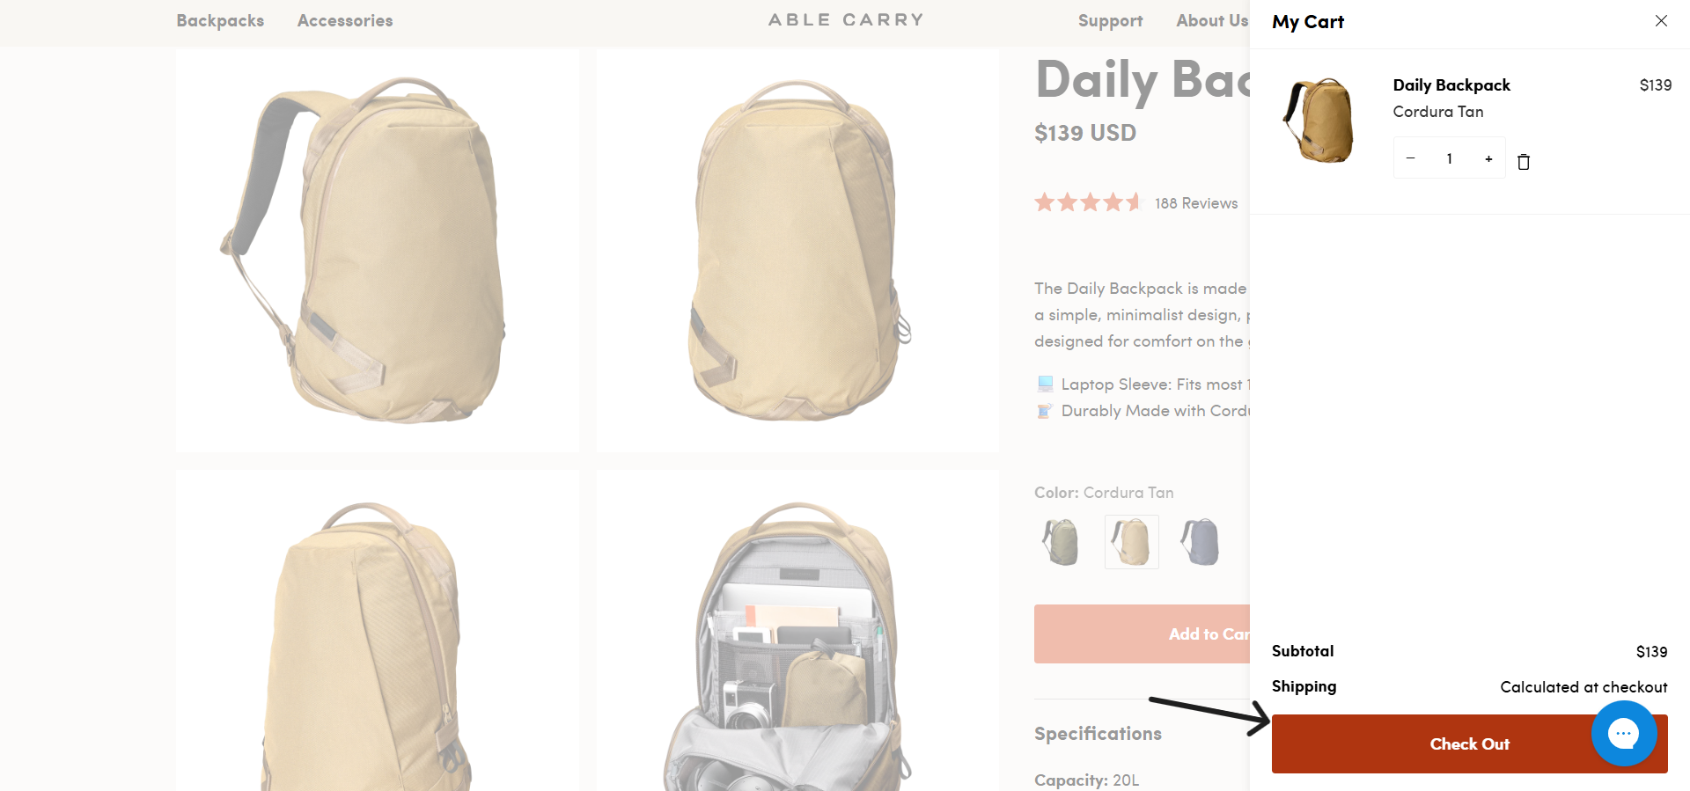
Task: Select the olive green backpack color
Action: pyautogui.click(x=1062, y=542)
